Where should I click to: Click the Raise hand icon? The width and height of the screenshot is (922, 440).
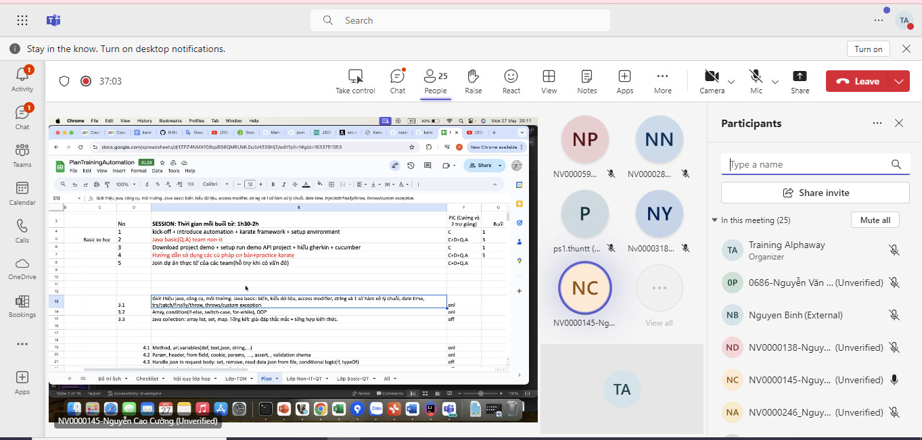point(473,81)
